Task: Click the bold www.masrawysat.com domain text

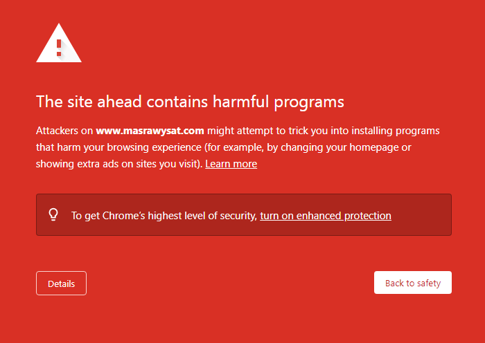Action: pyautogui.click(x=150, y=131)
